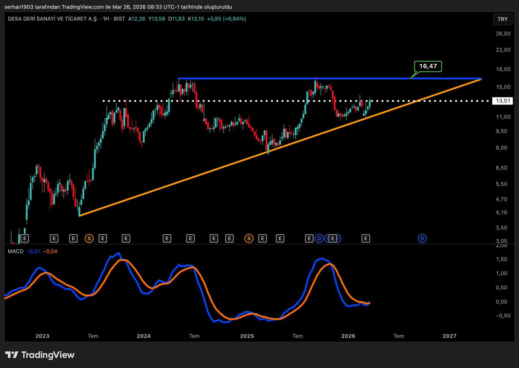Click the 2024 time axis label
The height and width of the screenshot is (368, 519).
click(x=144, y=336)
